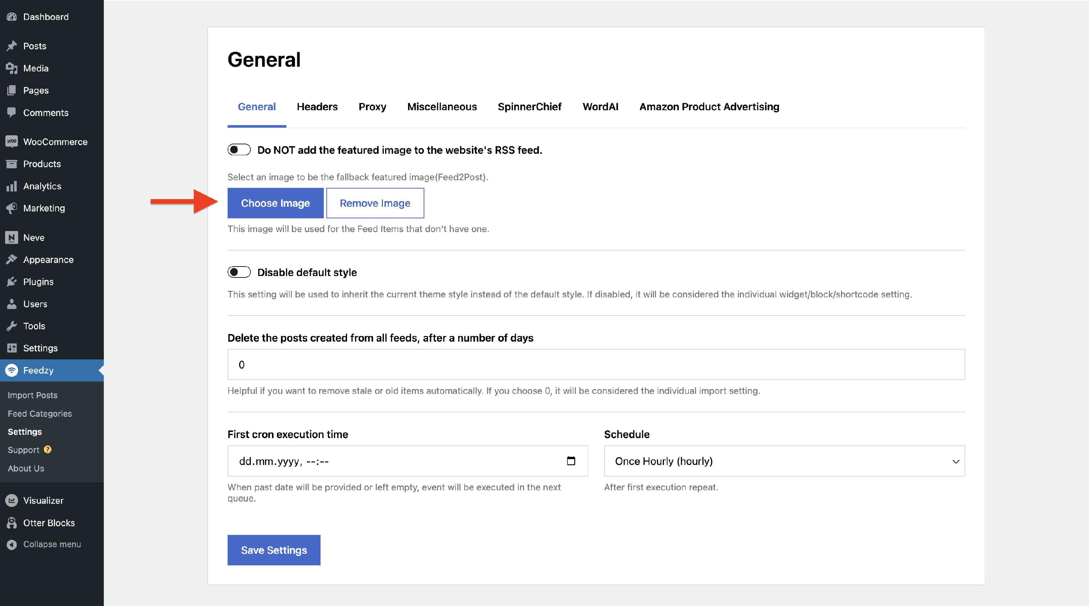Switch to the Headers tab
This screenshot has width=1089, height=606.
point(317,106)
